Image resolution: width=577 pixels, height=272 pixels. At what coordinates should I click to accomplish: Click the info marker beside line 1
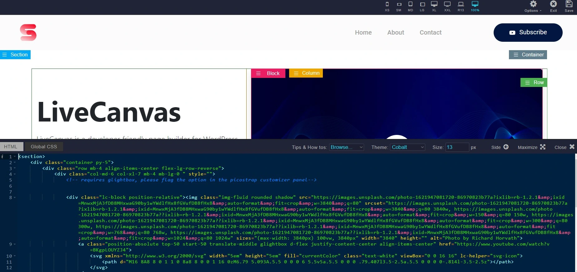2,156
